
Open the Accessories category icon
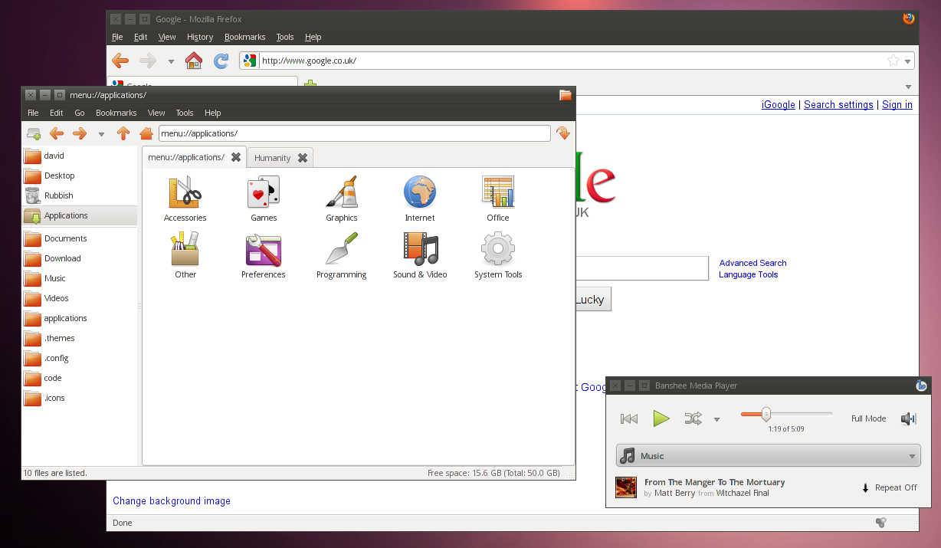coord(185,192)
